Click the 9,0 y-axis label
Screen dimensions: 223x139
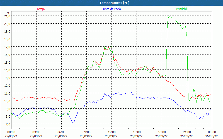[8, 109]
